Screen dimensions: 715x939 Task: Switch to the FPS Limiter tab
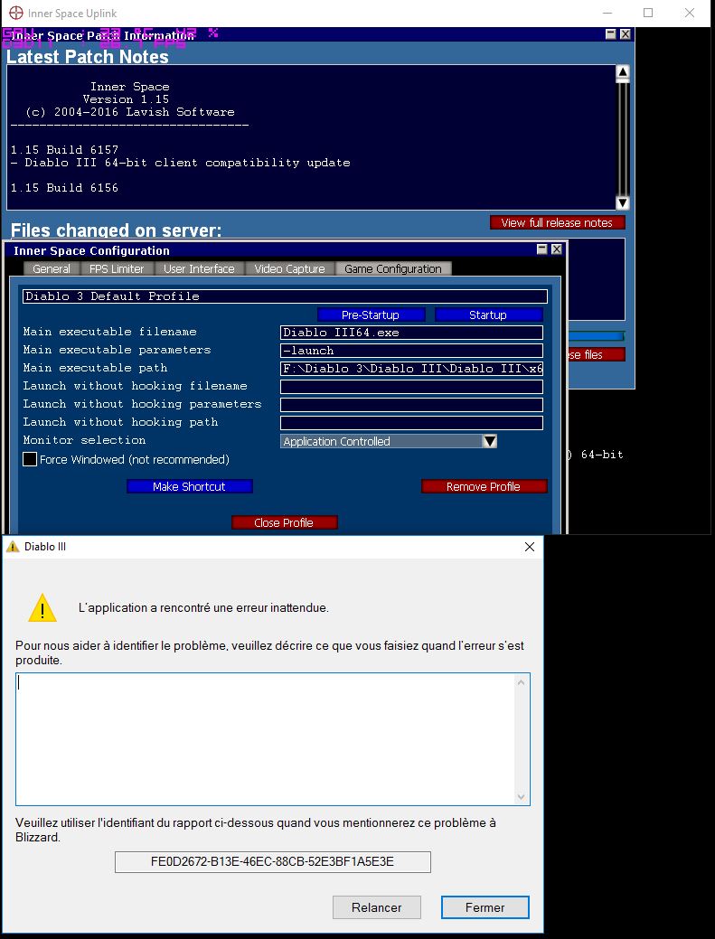coord(117,269)
